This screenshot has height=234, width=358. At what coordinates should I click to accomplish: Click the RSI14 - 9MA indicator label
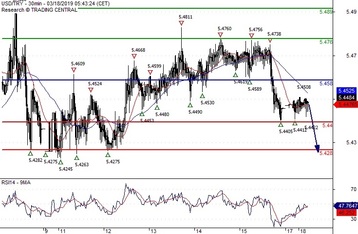[16, 182]
